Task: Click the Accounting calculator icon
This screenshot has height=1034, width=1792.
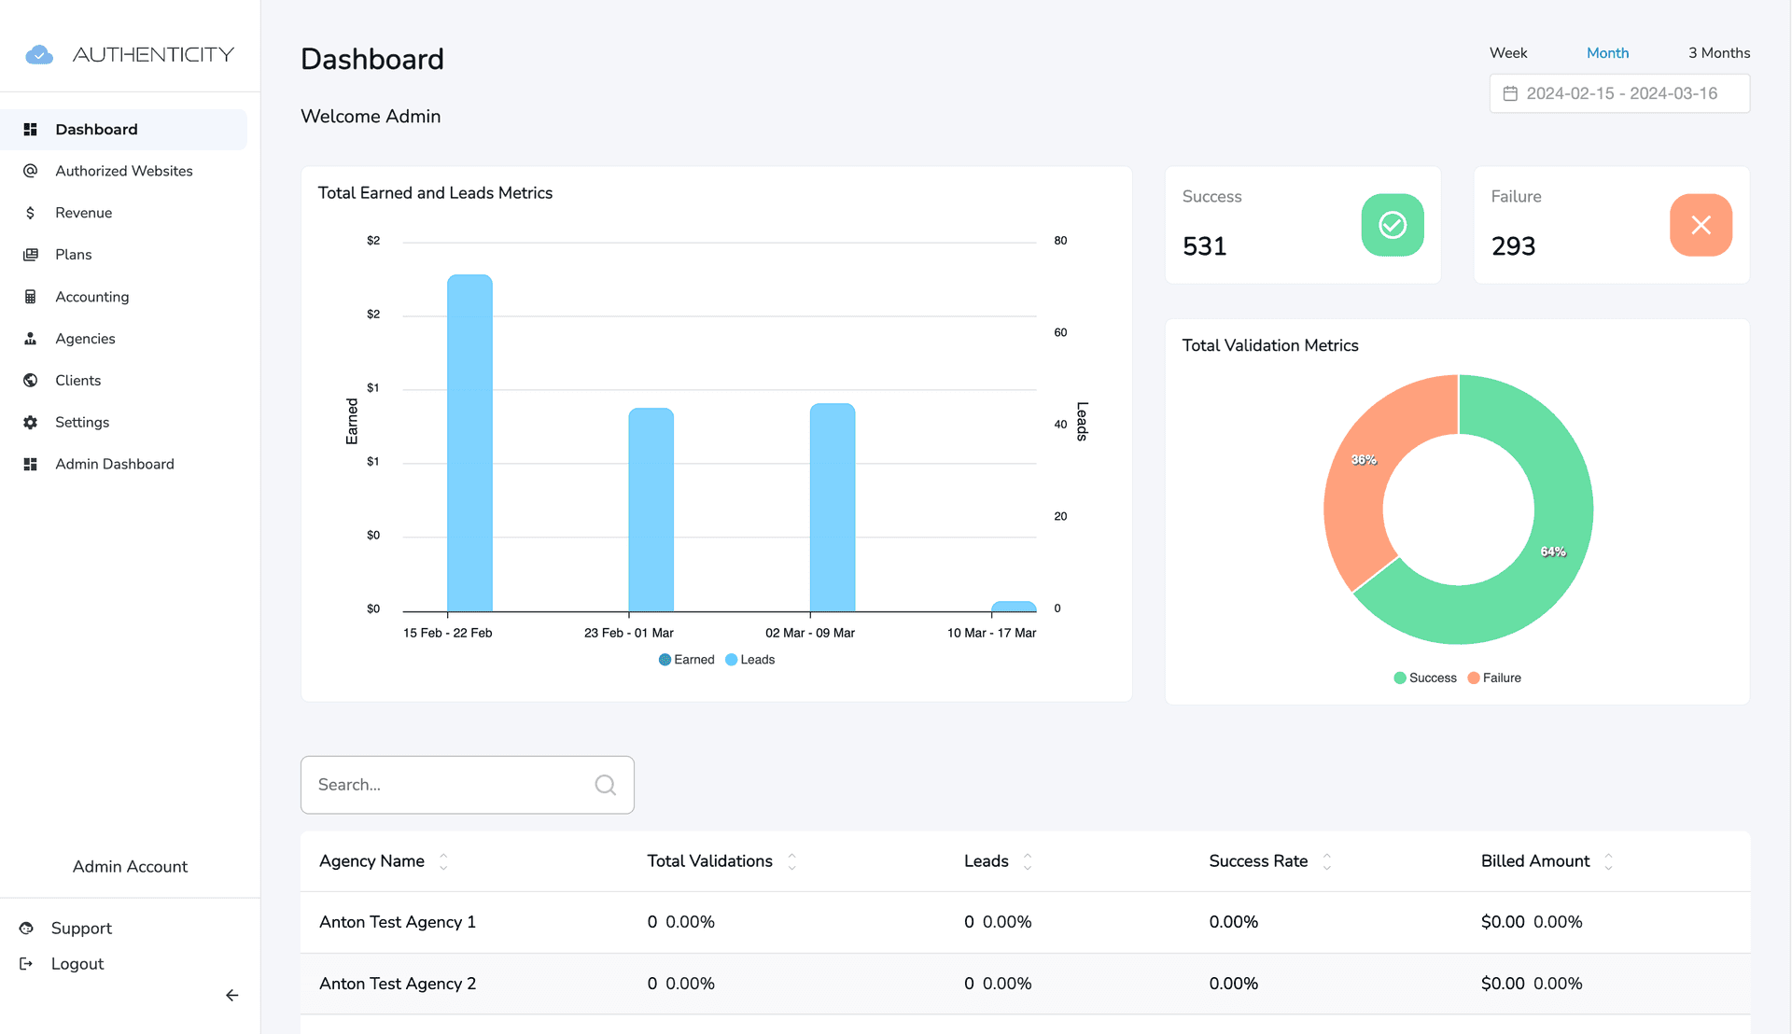Action: point(31,297)
